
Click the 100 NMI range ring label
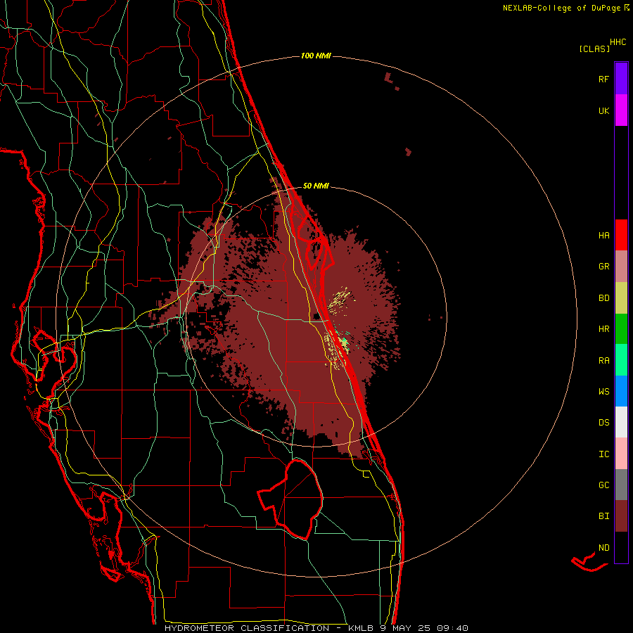pyautogui.click(x=316, y=56)
